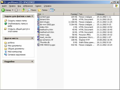Screen dimensions: 120x90
Task: Open the Back button history dropdown arrow
Action: [13, 10]
